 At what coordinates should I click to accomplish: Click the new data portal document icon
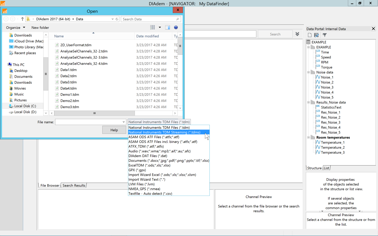tap(309, 35)
